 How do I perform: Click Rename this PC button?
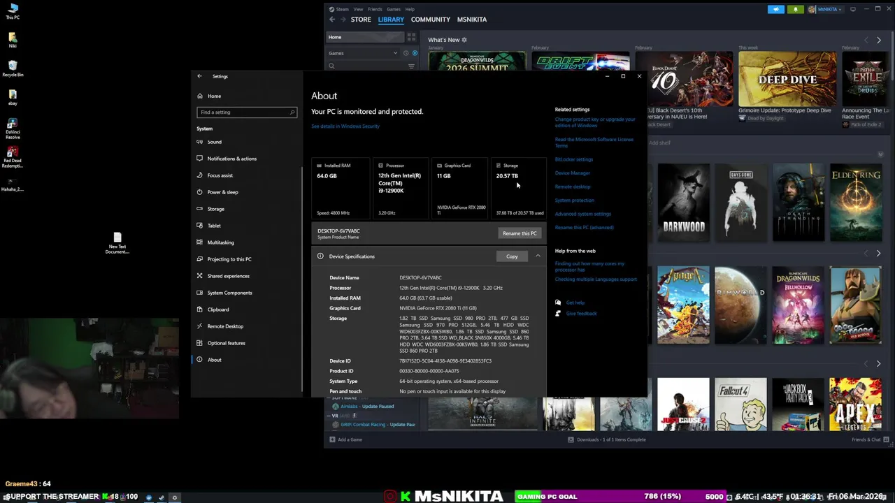point(520,233)
